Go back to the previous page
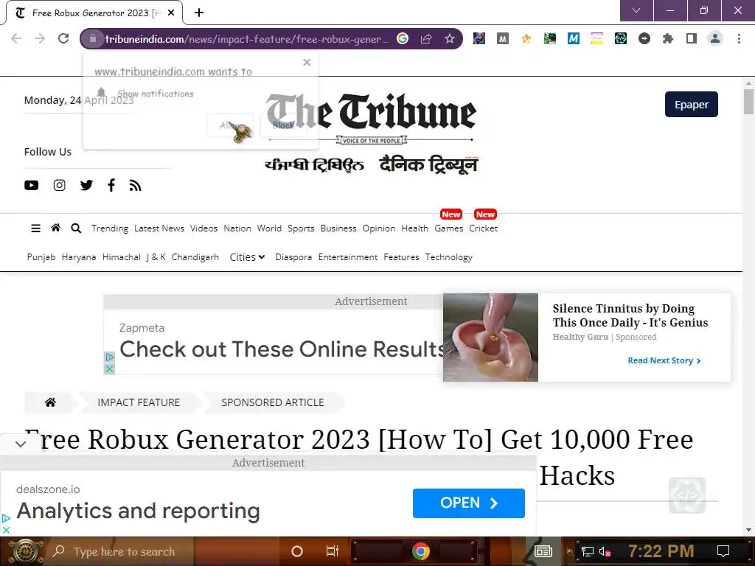The height and width of the screenshot is (566, 755). pos(16,38)
